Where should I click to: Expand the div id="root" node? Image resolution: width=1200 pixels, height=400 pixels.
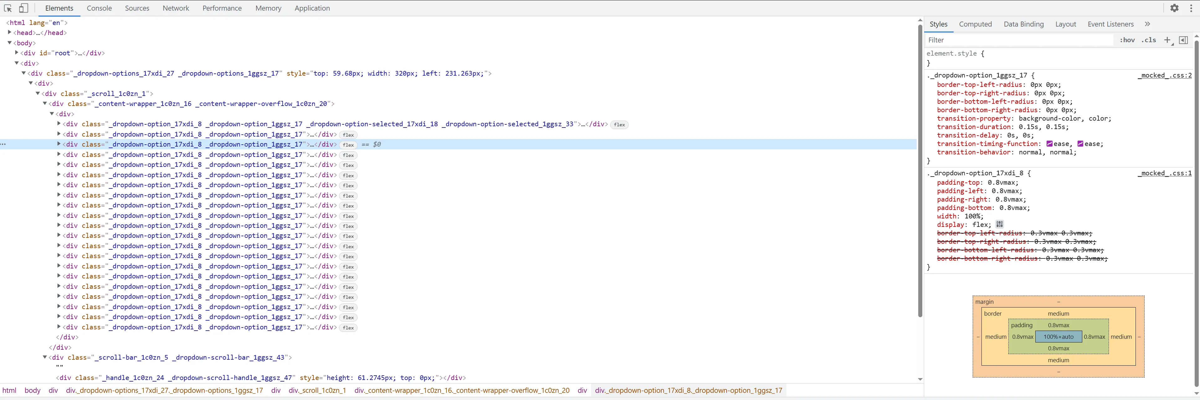pos(17,52)
